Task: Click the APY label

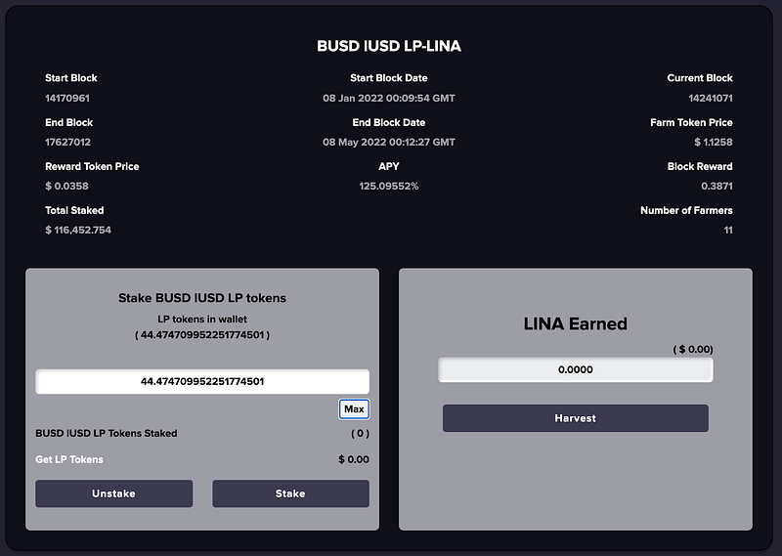Action: tap(389, 166)
